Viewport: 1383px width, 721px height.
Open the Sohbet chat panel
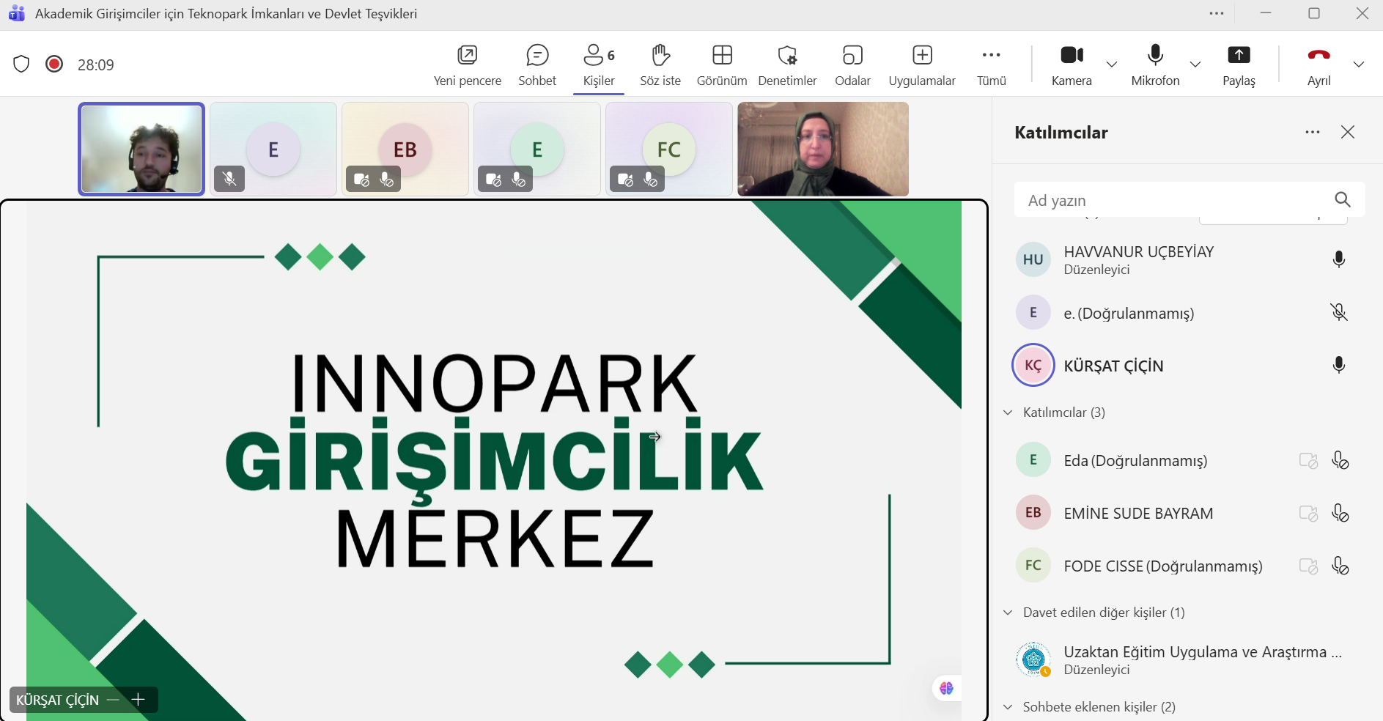536,64
